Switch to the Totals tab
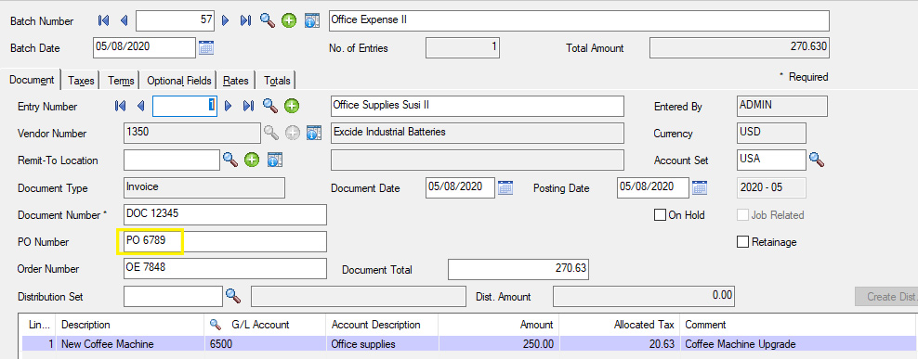Viewport: 918px width, 359px height. (276, 81)
